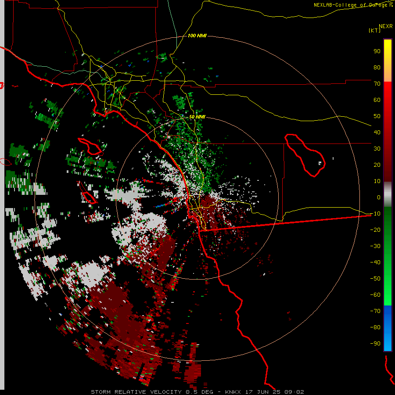
Task: Click the 30 value on the velocity scale
Action: 377,149
